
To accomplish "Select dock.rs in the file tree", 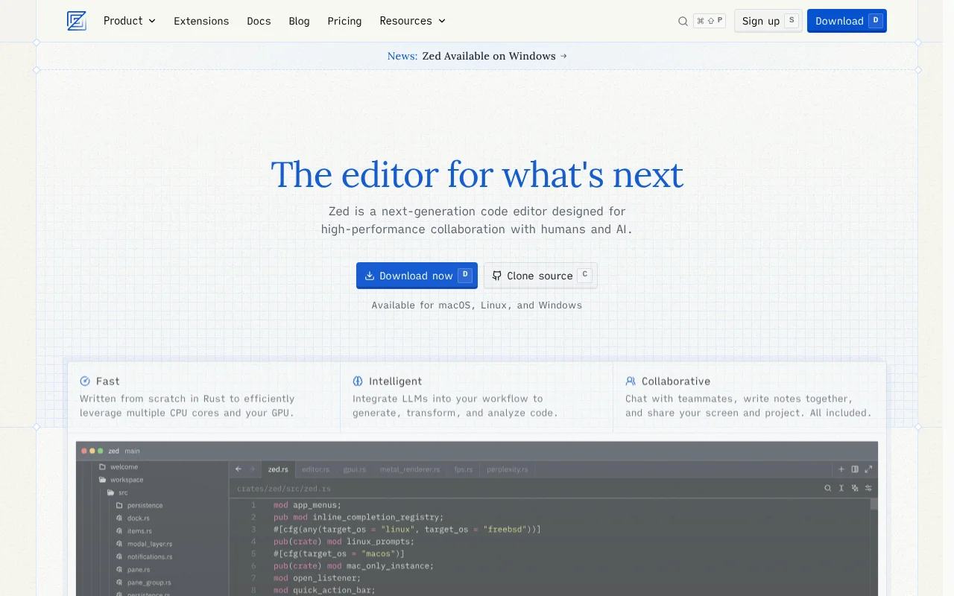I will click(x=138, y=519).
